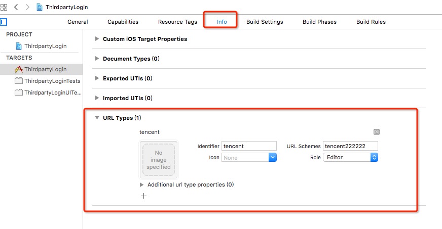Switch to the Build Settings tab
This screenshot has width=442, height=229.
(265, 22)
